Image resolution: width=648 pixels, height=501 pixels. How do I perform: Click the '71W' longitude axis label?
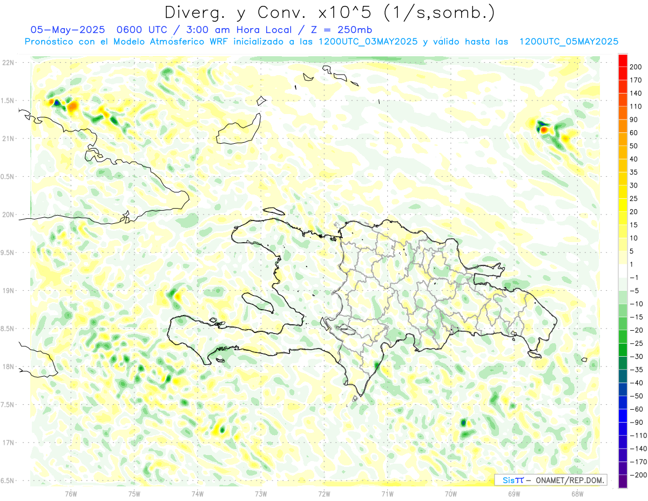coord(387,493)
